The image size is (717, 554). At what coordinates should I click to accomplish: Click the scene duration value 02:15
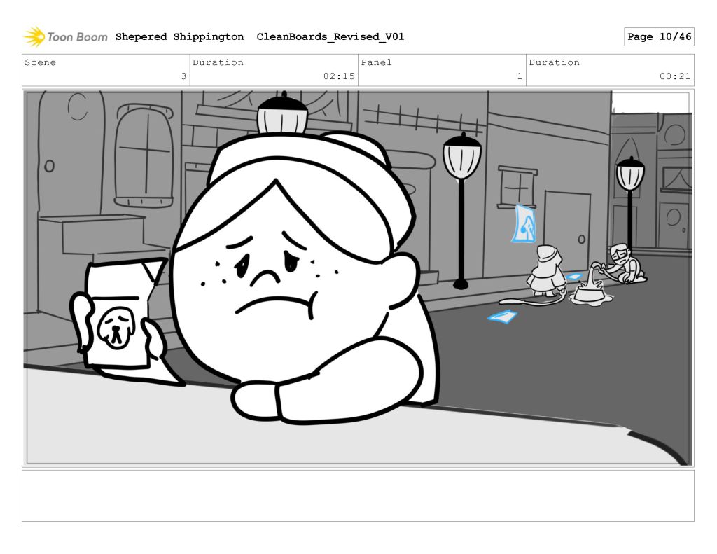[x=339, y=76]
